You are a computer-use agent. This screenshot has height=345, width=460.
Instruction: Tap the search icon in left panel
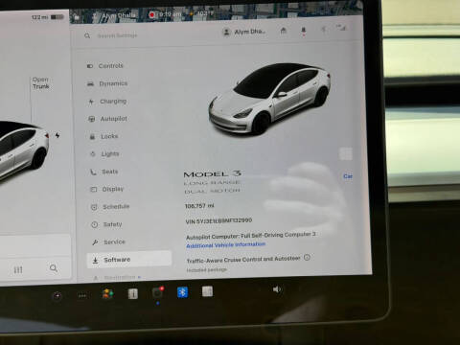pyautogui.click(x=54, y=268)
